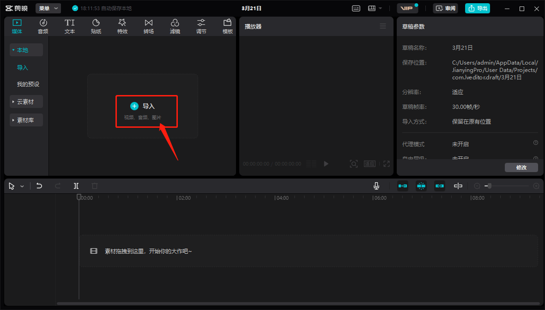The image size is (545, 310).
Task: Open the 媒体 media tab
Action: coord(17,26)
